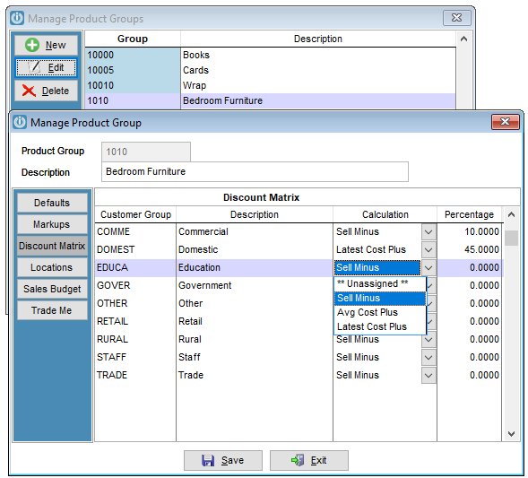Expand the Commercial calculation dropdown
This screenshot has height=478, width=528.
428,231
